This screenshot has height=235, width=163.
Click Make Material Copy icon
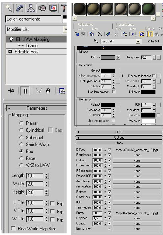[x=108, y=34]
